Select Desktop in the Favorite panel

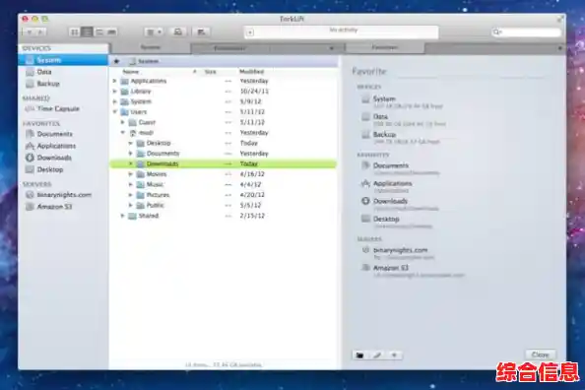397,222
